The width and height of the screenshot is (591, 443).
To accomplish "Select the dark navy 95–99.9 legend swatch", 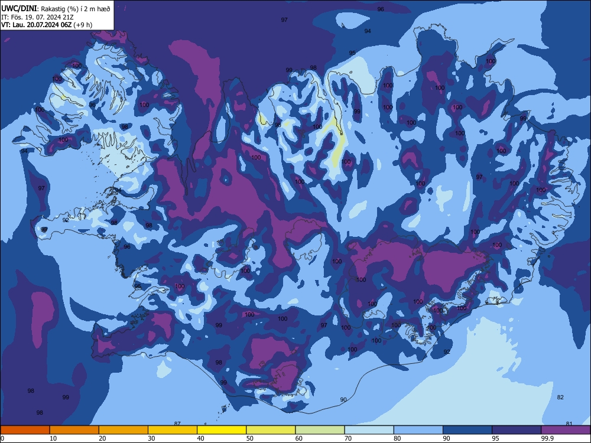I will (517, 430).
